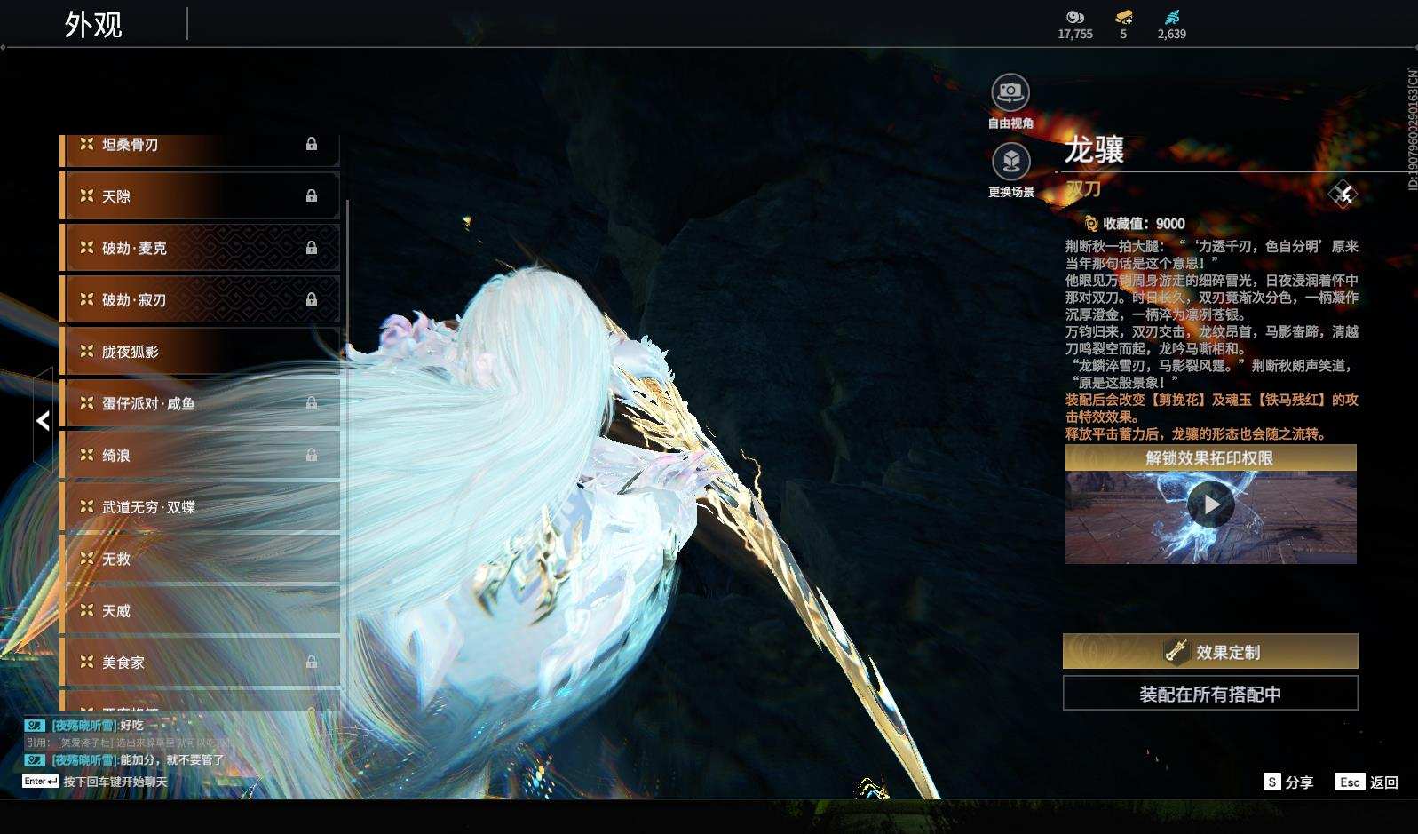Collapse the skin list with the left arrow
Screen dimensions: 1418x834
43,420
